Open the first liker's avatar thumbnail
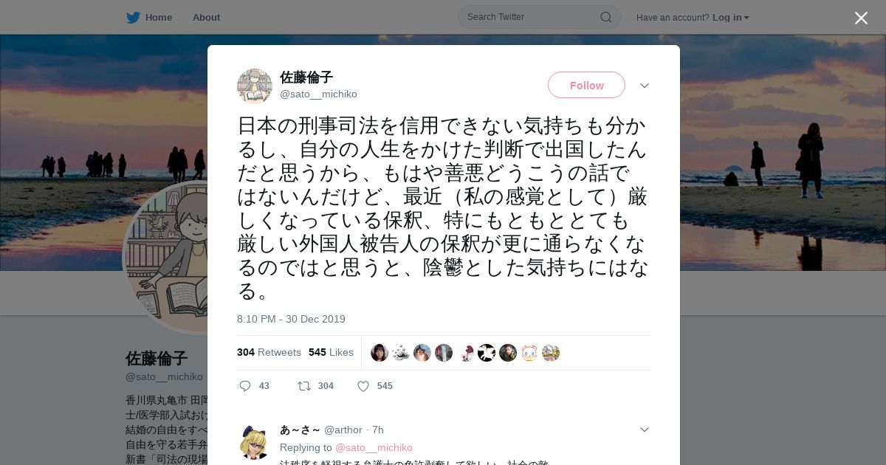This screenshot has width=886, height=465. pos(380,353)
